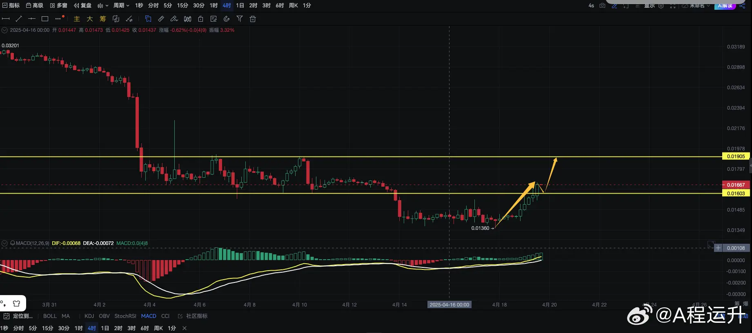Lock the drawings with padlock icon
Screen dimensions: 752x333
200,19
